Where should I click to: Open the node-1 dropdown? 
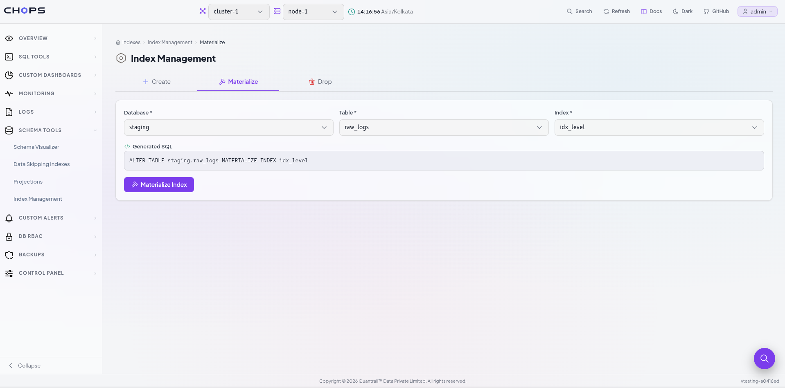coord(313,11)
